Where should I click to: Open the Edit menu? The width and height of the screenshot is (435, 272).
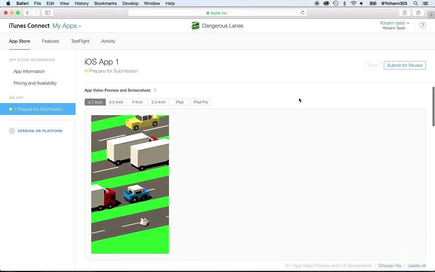coord(50,3)
